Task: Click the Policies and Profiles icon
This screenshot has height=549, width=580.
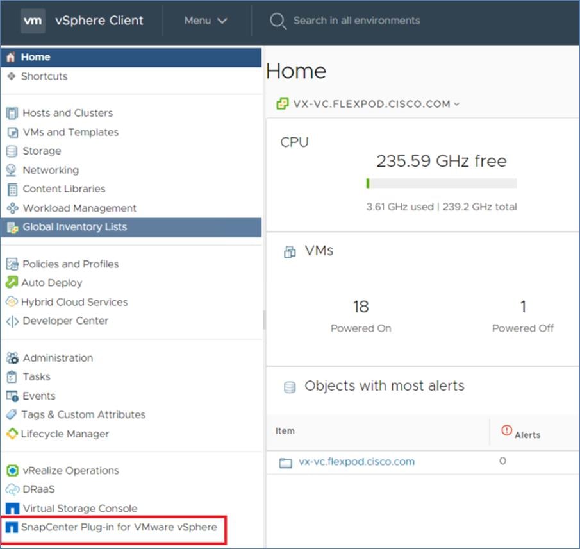Action: pos(12,264)
